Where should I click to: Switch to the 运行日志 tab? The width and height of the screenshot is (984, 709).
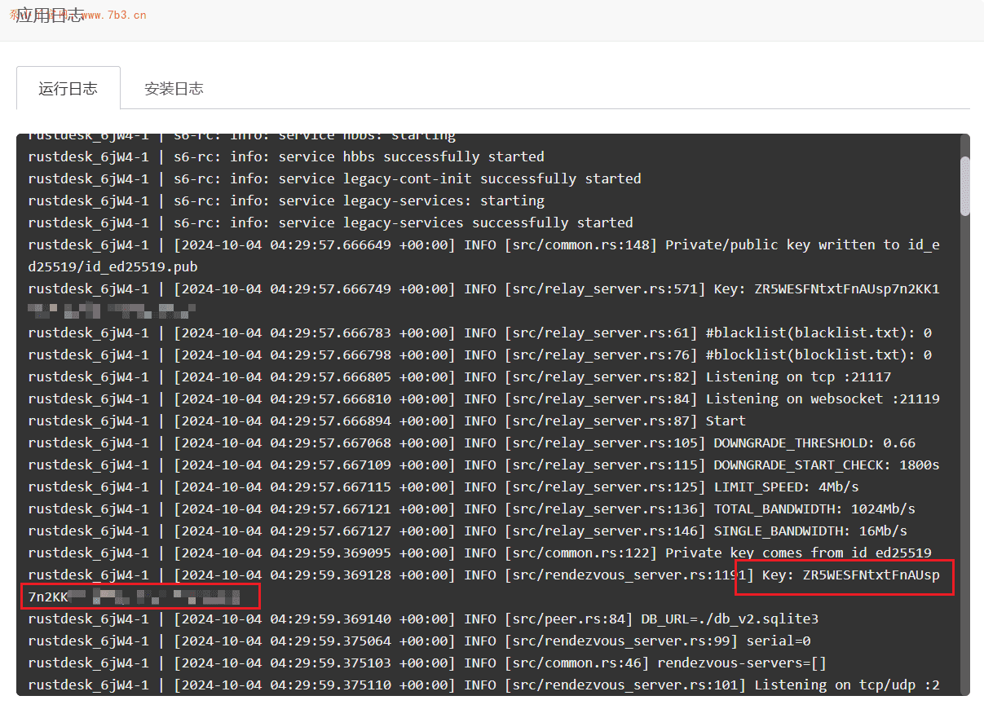(68, 88)
